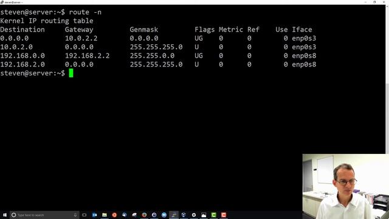The image size is (389, 219).
Task: Select the active PuTTY taskbar icon
Action: (174, 215)
